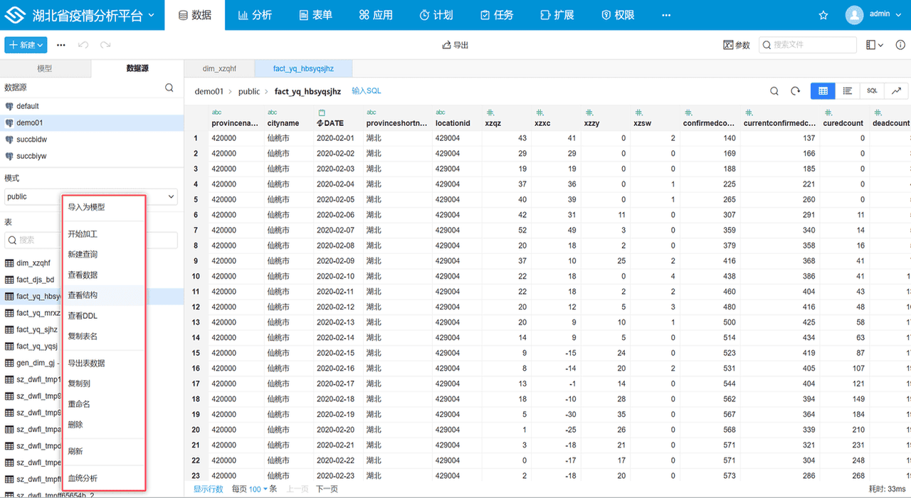Image resolution: width=911 pixels, height=498 pixels.
Task: Switch to table grid view
Action: [823, 91]
